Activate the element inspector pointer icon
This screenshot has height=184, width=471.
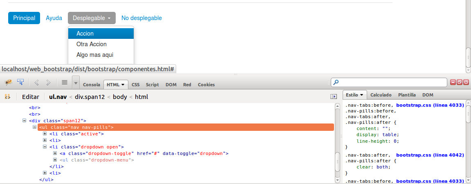pyautogui.click(x=20, y=82)
